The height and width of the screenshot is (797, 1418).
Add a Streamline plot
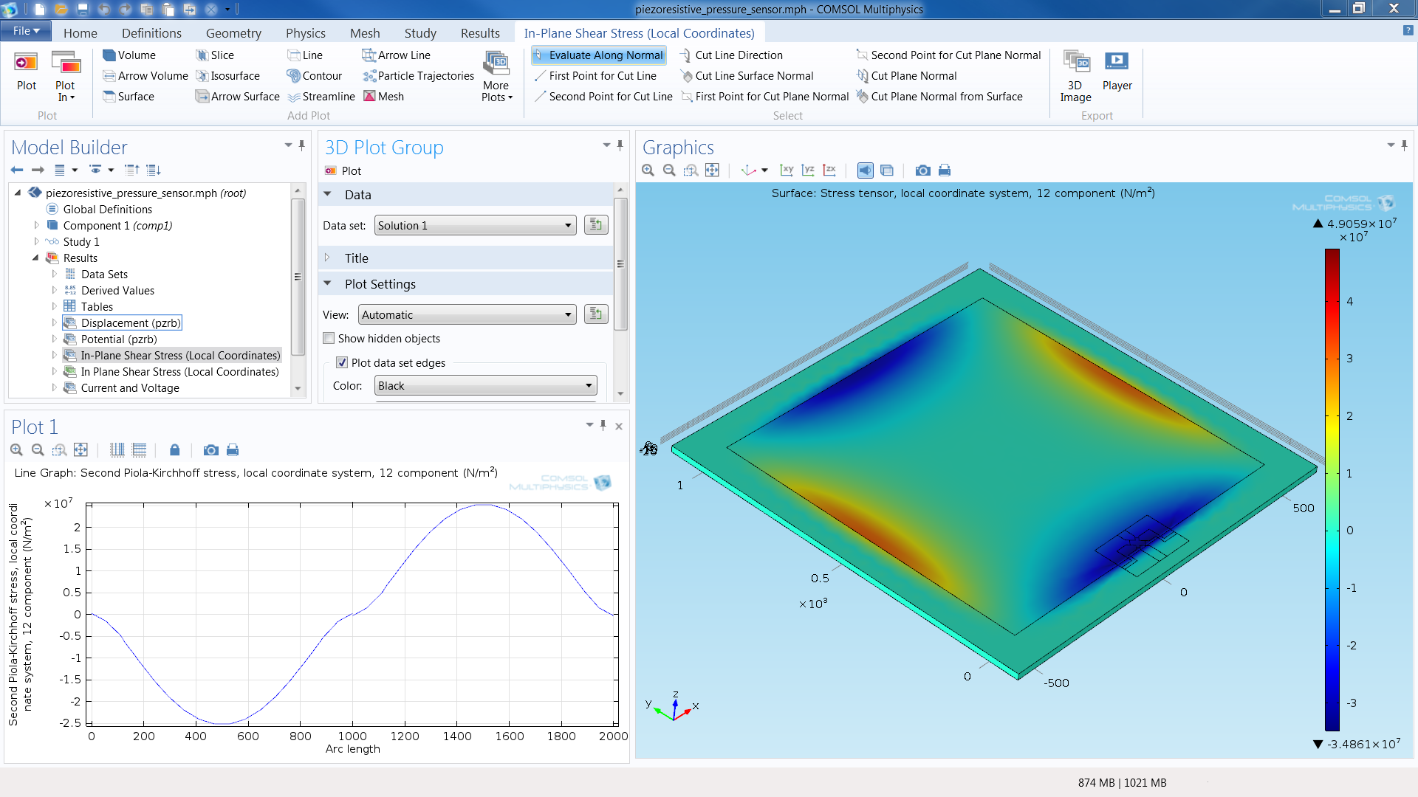click(x=321, y=97)
